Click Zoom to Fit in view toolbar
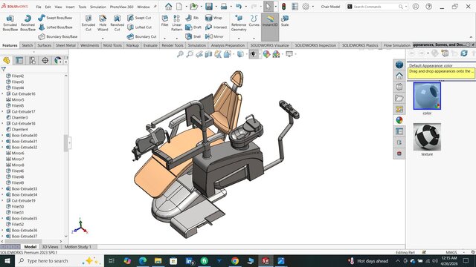Screen dimensions: 476x267 [180, 54]
